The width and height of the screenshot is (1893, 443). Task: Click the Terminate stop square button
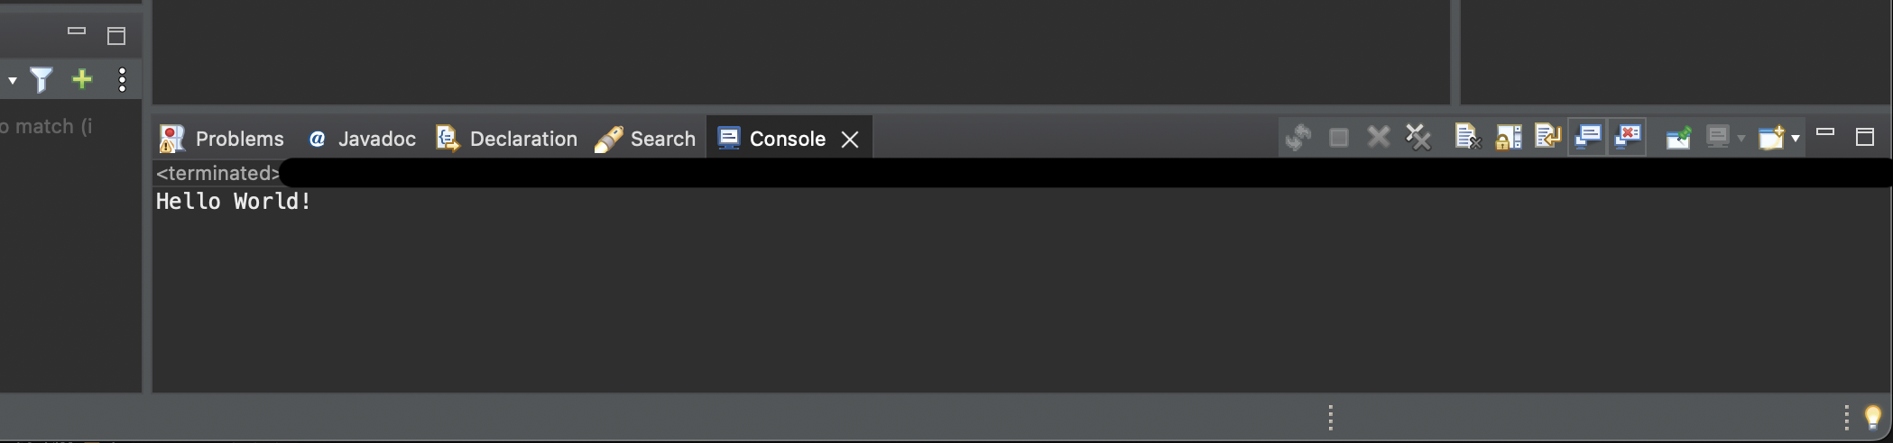[1338, 137]
